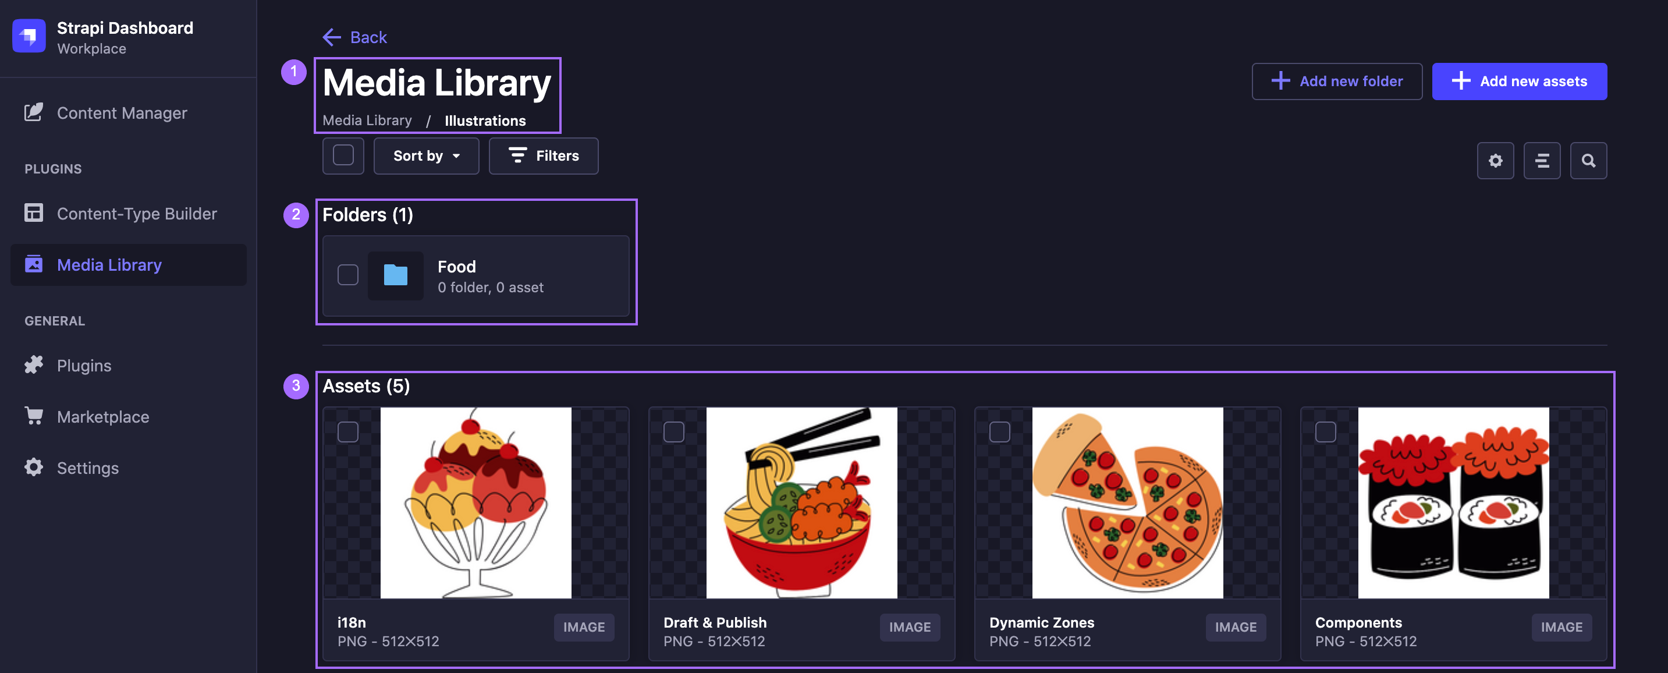Select the Illustrations breadcrumb tab

click(x=484, y=119)
